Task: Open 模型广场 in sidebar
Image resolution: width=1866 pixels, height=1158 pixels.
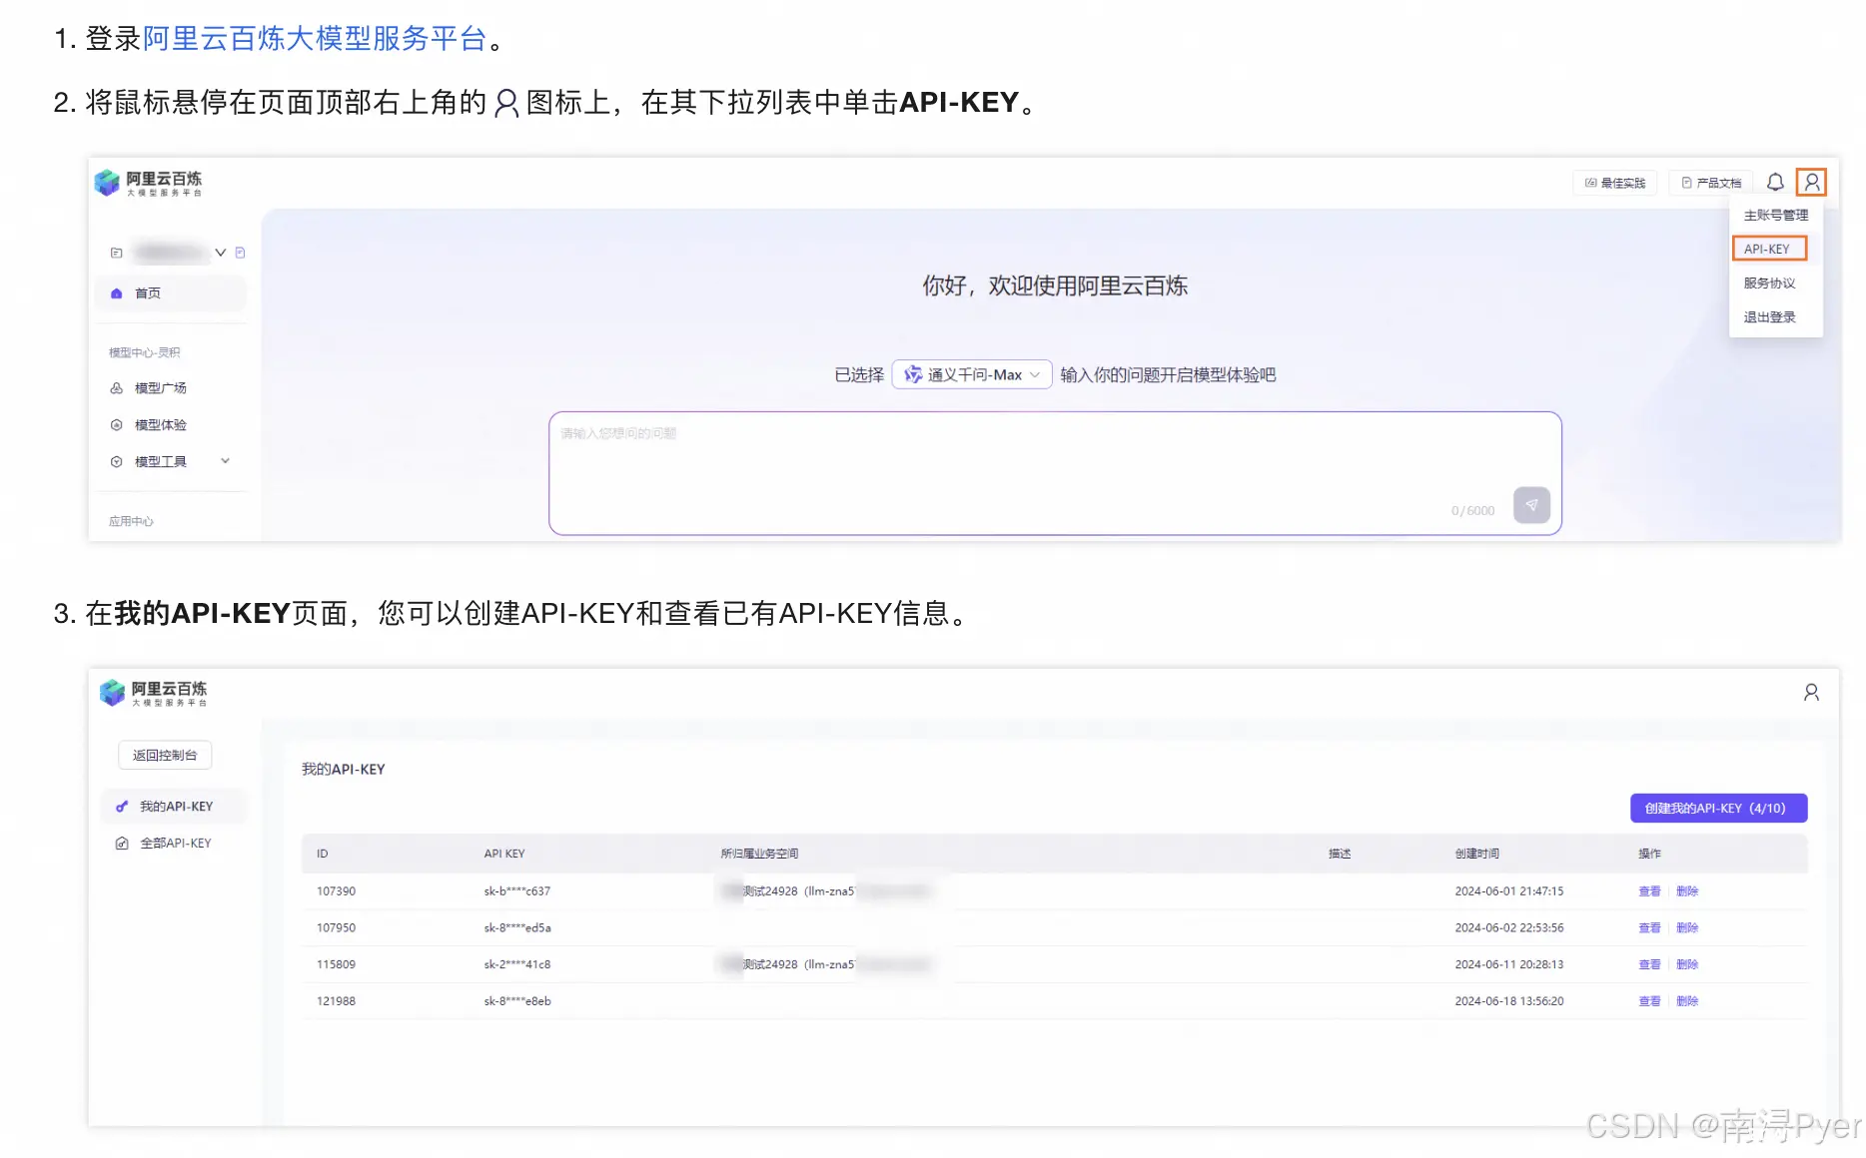Action: coord(160,387)
